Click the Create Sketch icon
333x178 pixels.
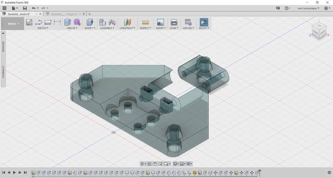pos(29,22)
